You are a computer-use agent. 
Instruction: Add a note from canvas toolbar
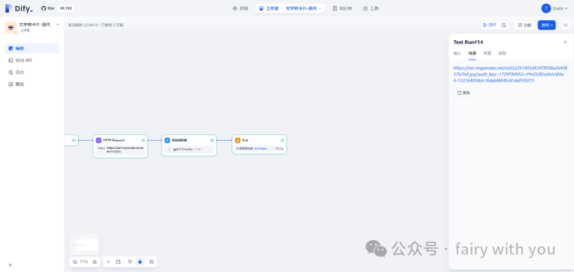pyautogui.click(x=119, y=262)
